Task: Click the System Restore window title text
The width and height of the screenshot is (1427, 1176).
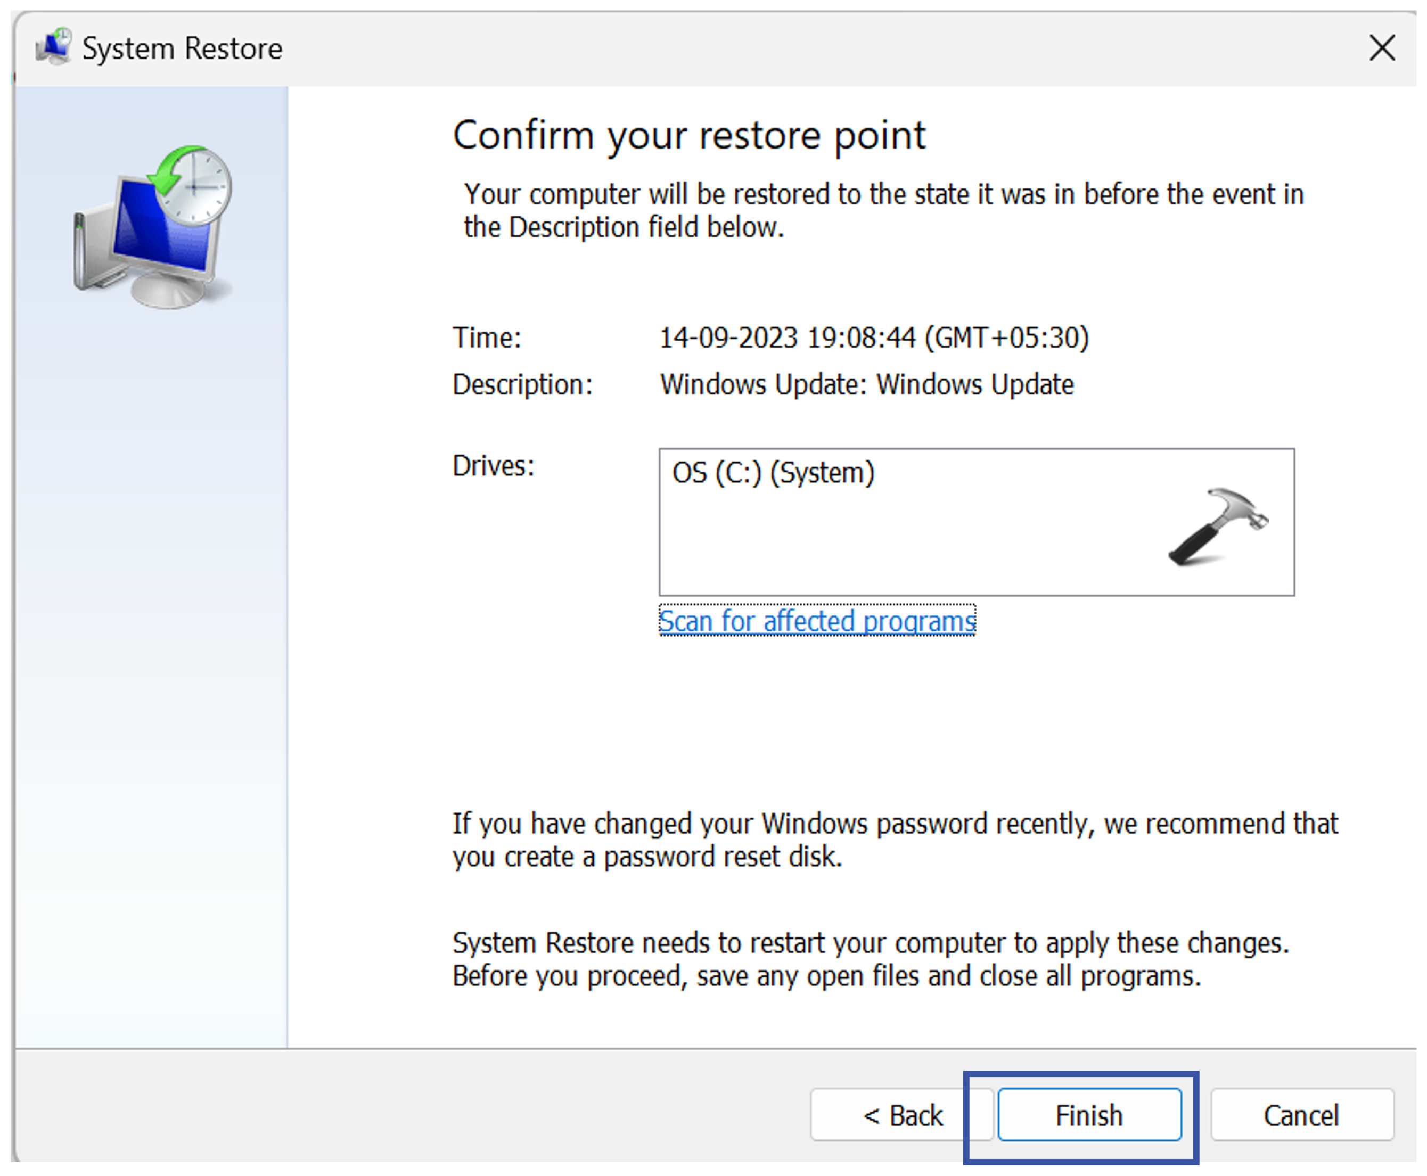Action: 182,48
